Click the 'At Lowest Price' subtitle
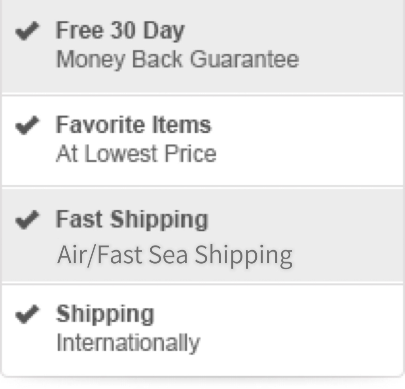405x389 pixels. point(136,153)
